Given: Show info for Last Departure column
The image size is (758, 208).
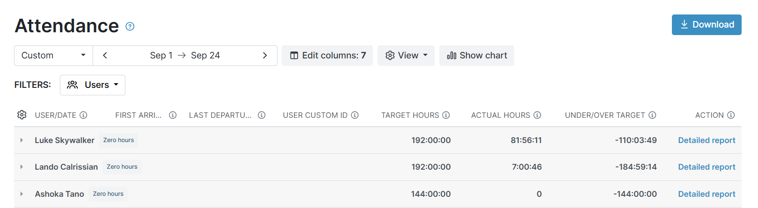Looking at the screenshot, I should pos(262,115).
